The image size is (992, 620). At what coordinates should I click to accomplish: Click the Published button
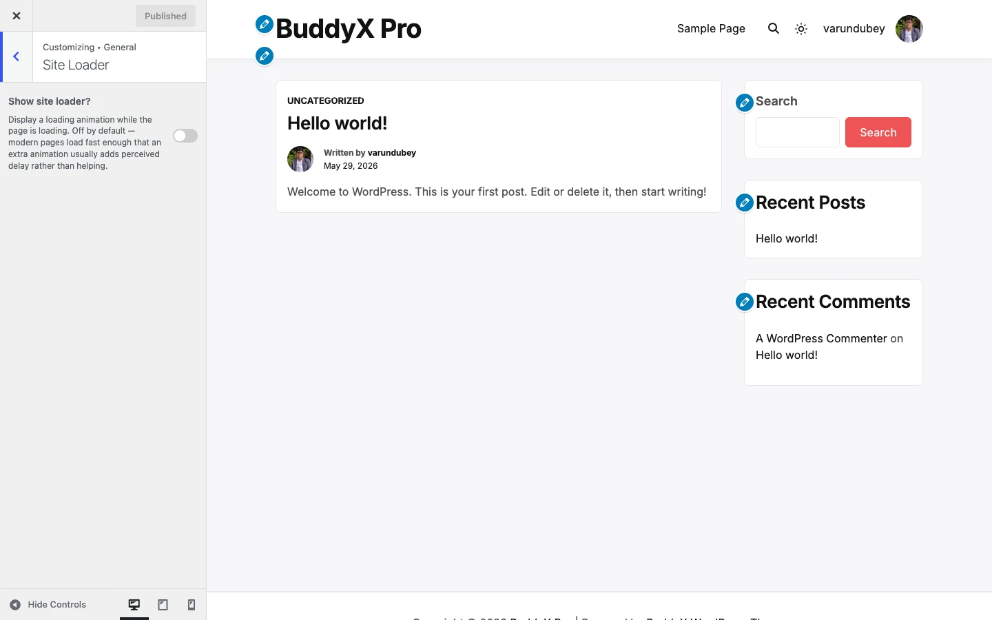(x=165, y=16)
